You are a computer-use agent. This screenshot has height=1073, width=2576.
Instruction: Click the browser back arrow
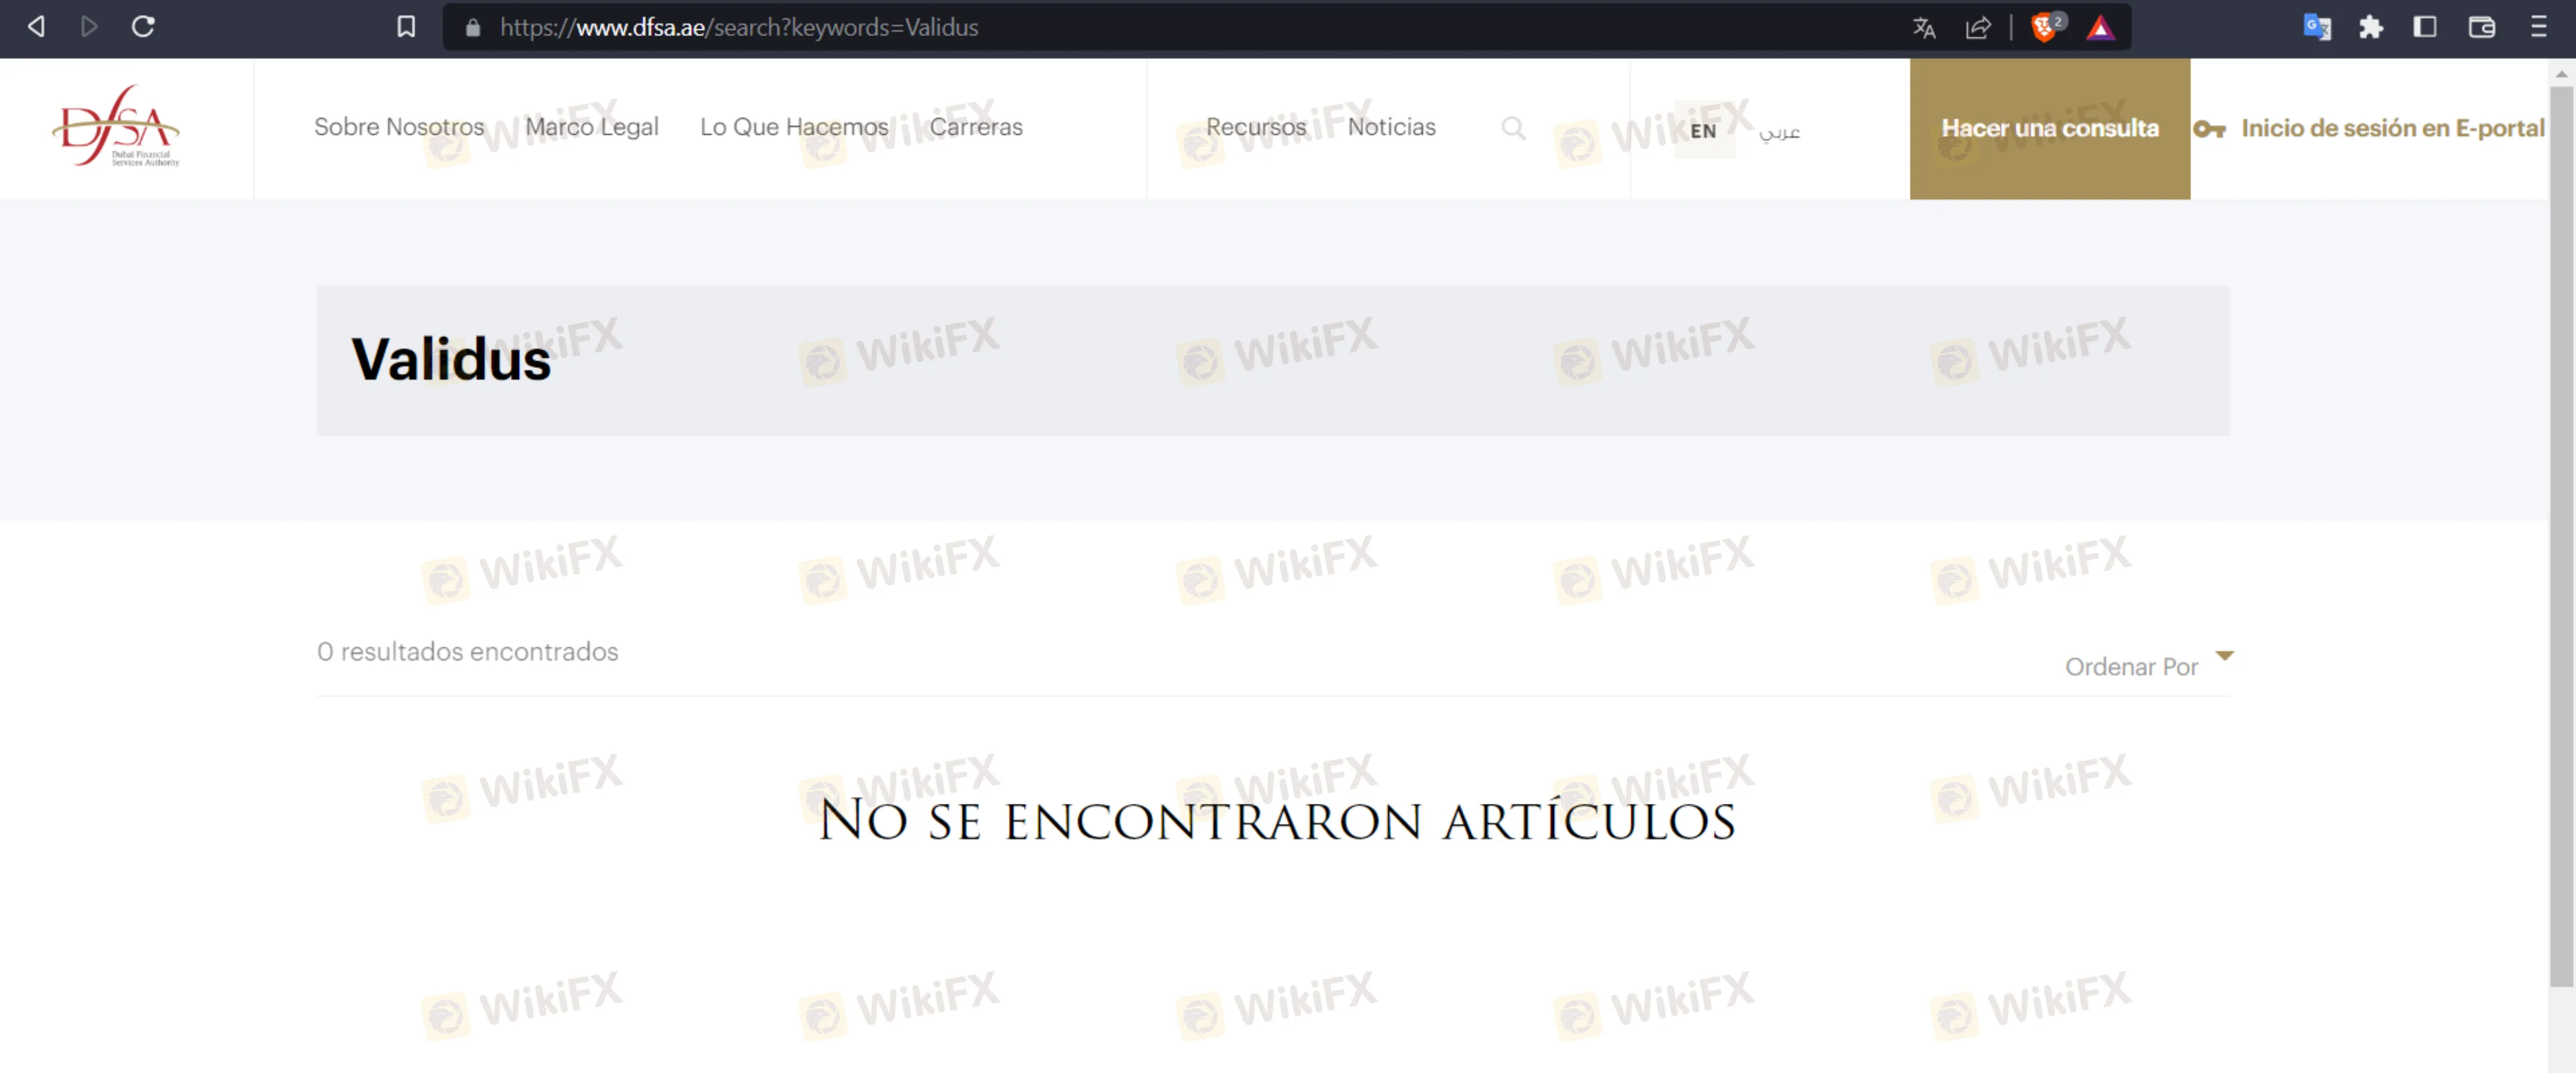pyautogui.click(x=36, y=27)
